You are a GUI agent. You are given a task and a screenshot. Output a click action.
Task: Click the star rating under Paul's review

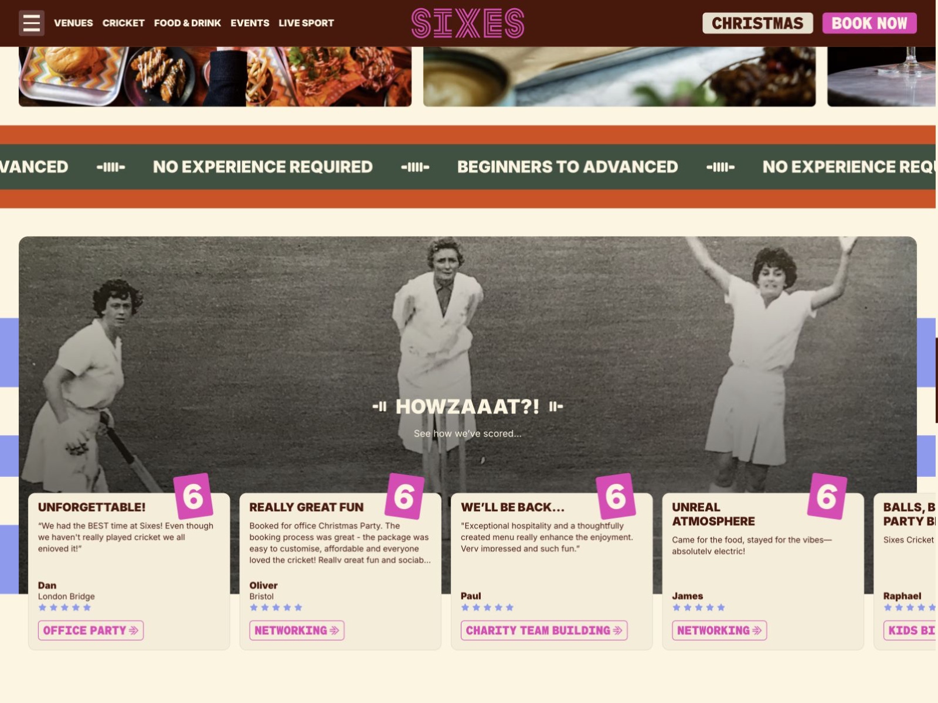[x=487, y=608]
